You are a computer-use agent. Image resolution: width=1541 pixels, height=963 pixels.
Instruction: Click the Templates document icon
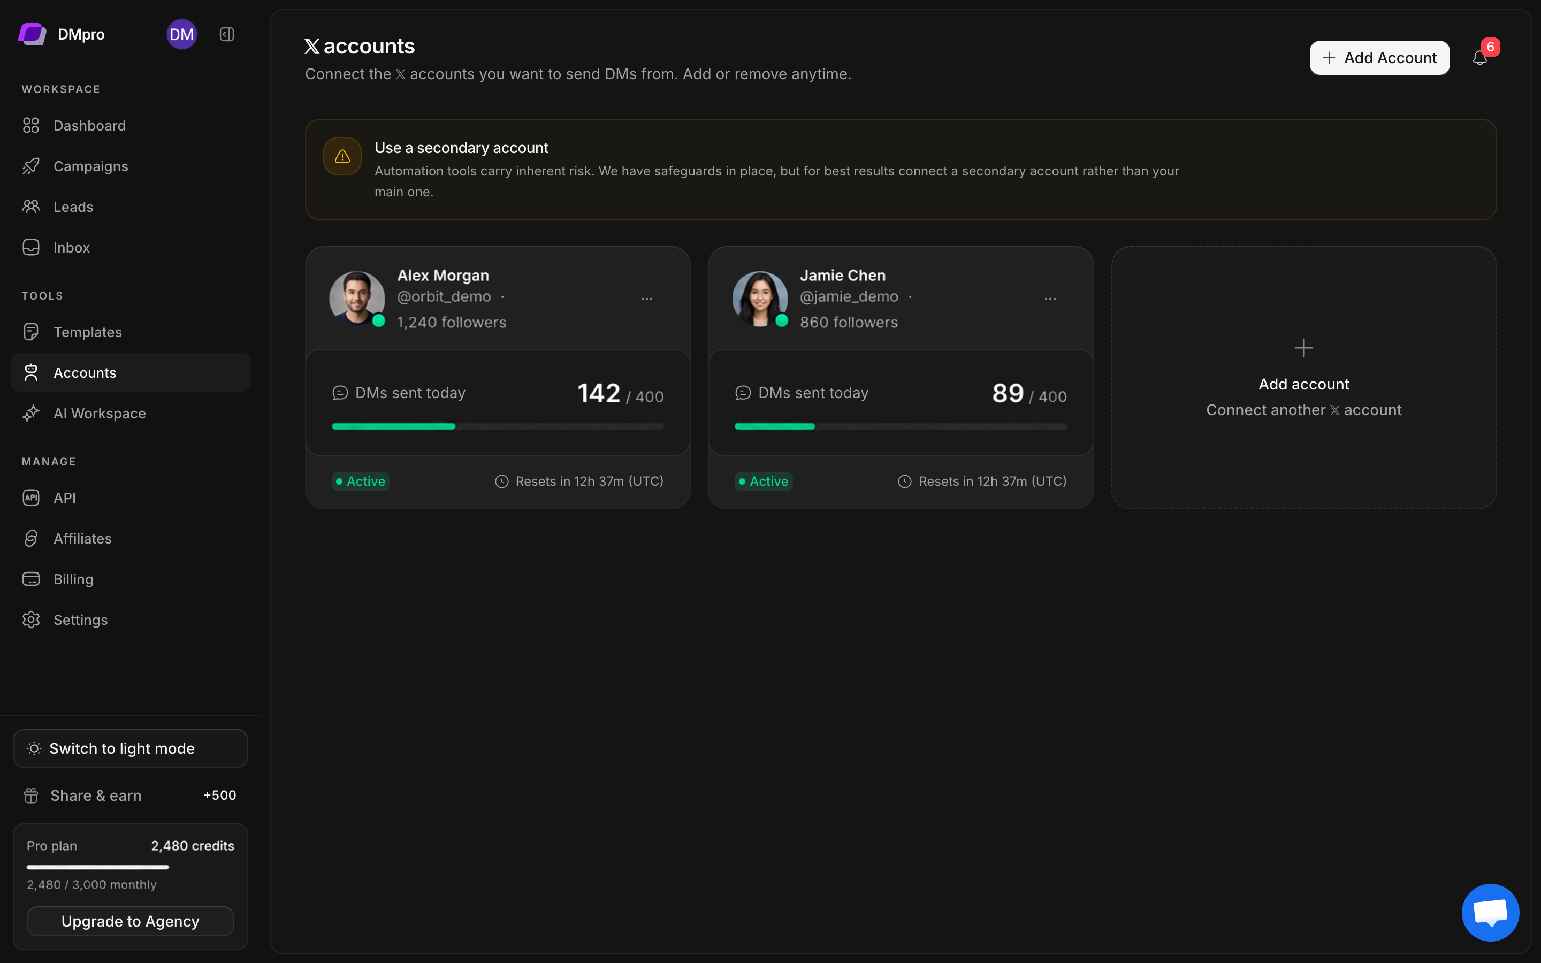pyautogui.click(x=30, y=332)
